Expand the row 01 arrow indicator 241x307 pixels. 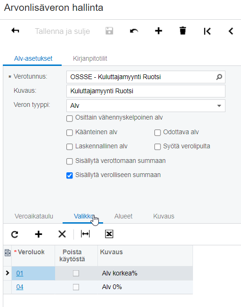tap(8, 273)
